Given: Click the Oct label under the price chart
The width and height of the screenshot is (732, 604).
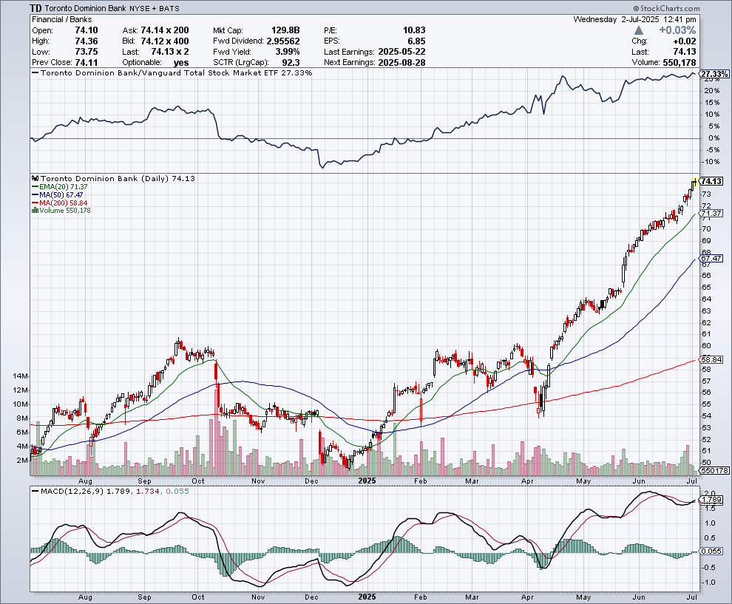Looking at the screenshot, I should (x=198, y=481).
